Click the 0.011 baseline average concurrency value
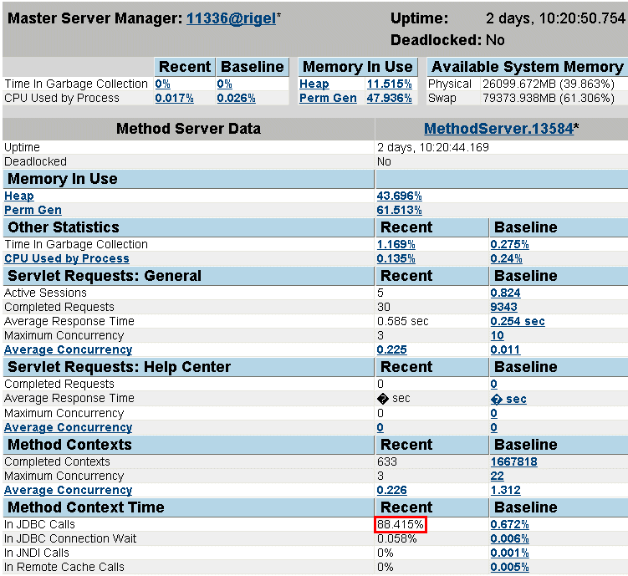The height and width of the screenshot is (576, 628). (505, 349)
